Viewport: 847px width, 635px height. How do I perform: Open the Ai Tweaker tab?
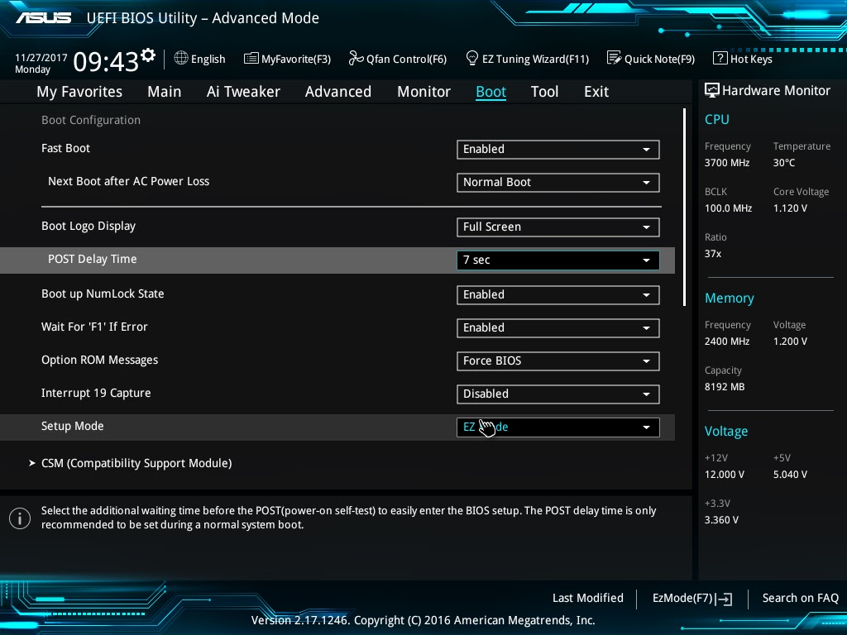pos(243,92)
